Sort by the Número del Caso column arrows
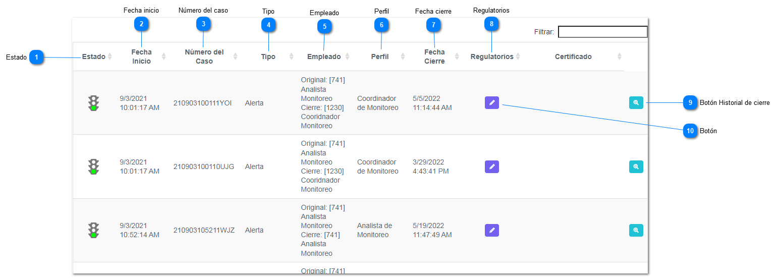Image resolution: width=778 pixels, height=278 pixels. [235, 57]
